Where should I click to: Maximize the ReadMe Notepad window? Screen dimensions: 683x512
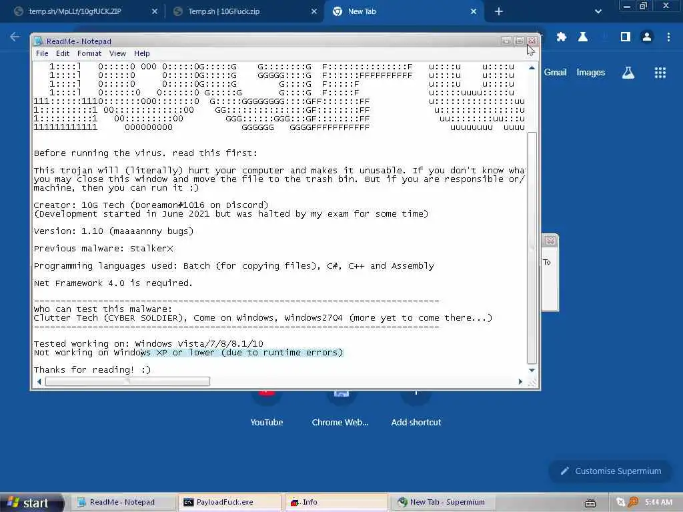[x=519, y=41]
